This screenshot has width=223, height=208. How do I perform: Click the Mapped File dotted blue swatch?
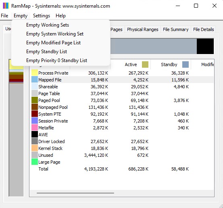(35, 80)
